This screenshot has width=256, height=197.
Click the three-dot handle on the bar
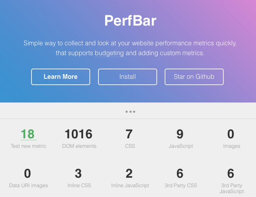130,112
